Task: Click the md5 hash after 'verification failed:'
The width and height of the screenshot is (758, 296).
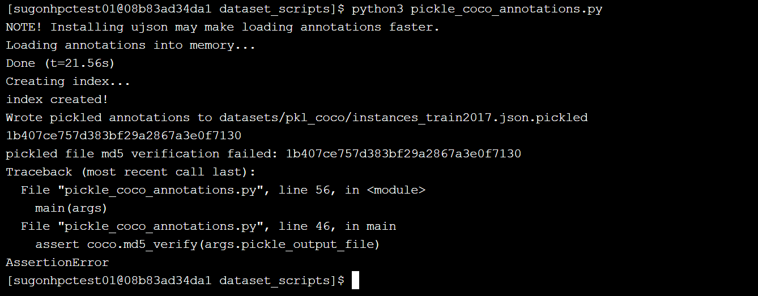Action: pyautogui.click(x=403, y=154)
